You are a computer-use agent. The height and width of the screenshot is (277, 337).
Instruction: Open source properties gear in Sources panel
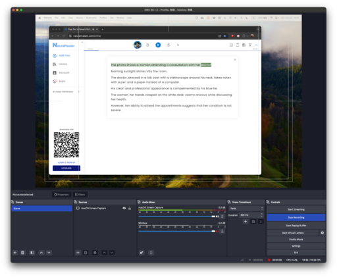95,253
